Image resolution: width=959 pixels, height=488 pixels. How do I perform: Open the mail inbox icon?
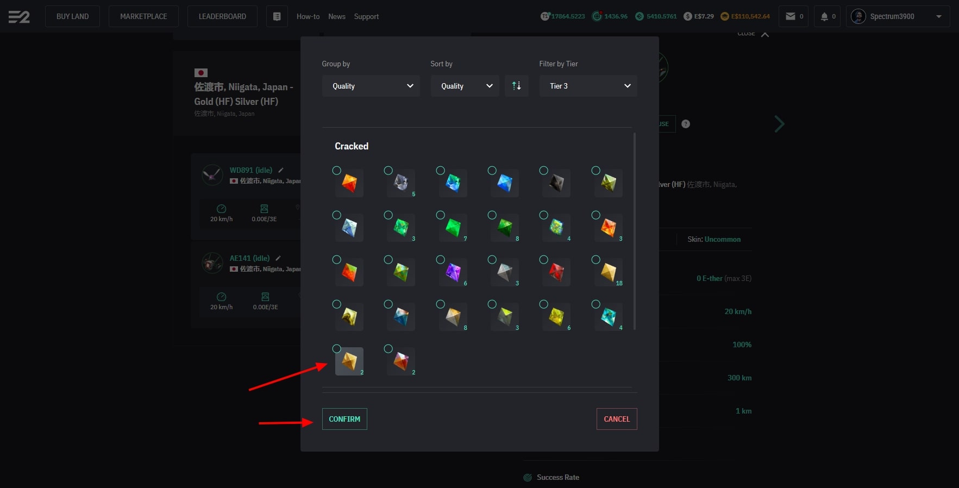point(791,16)
